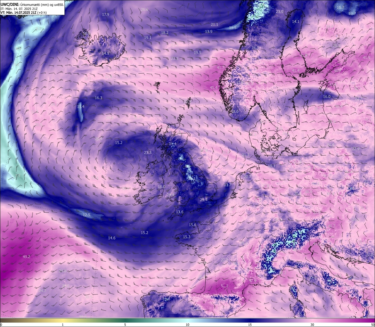Click the 41.4 value over Sweden
Screen dimensions: 375x327
tap(296, 70)
